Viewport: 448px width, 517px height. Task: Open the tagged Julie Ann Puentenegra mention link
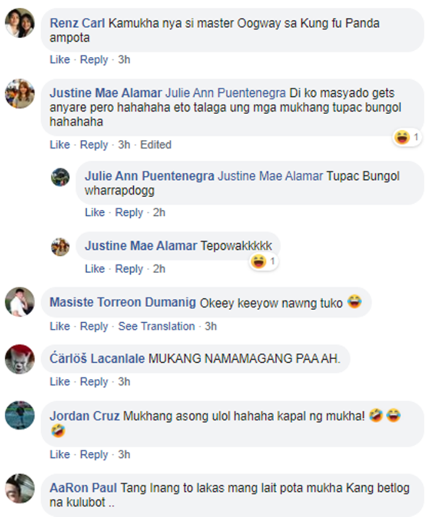point(225,93)
